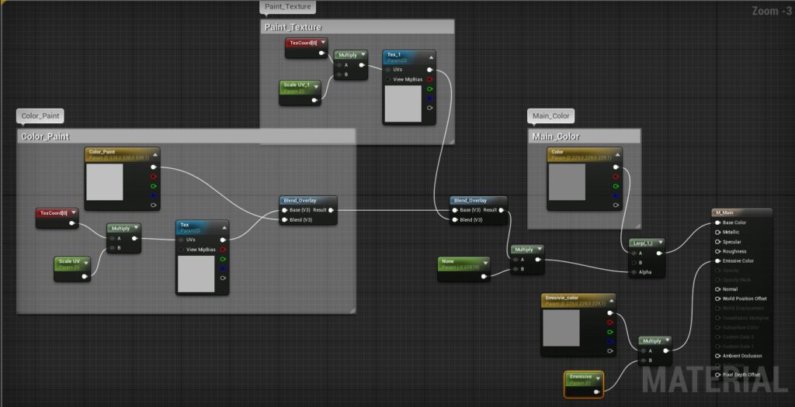The image size is (795, 407).
Task: Click the output pin of the Lerp node
Action: 659,253
